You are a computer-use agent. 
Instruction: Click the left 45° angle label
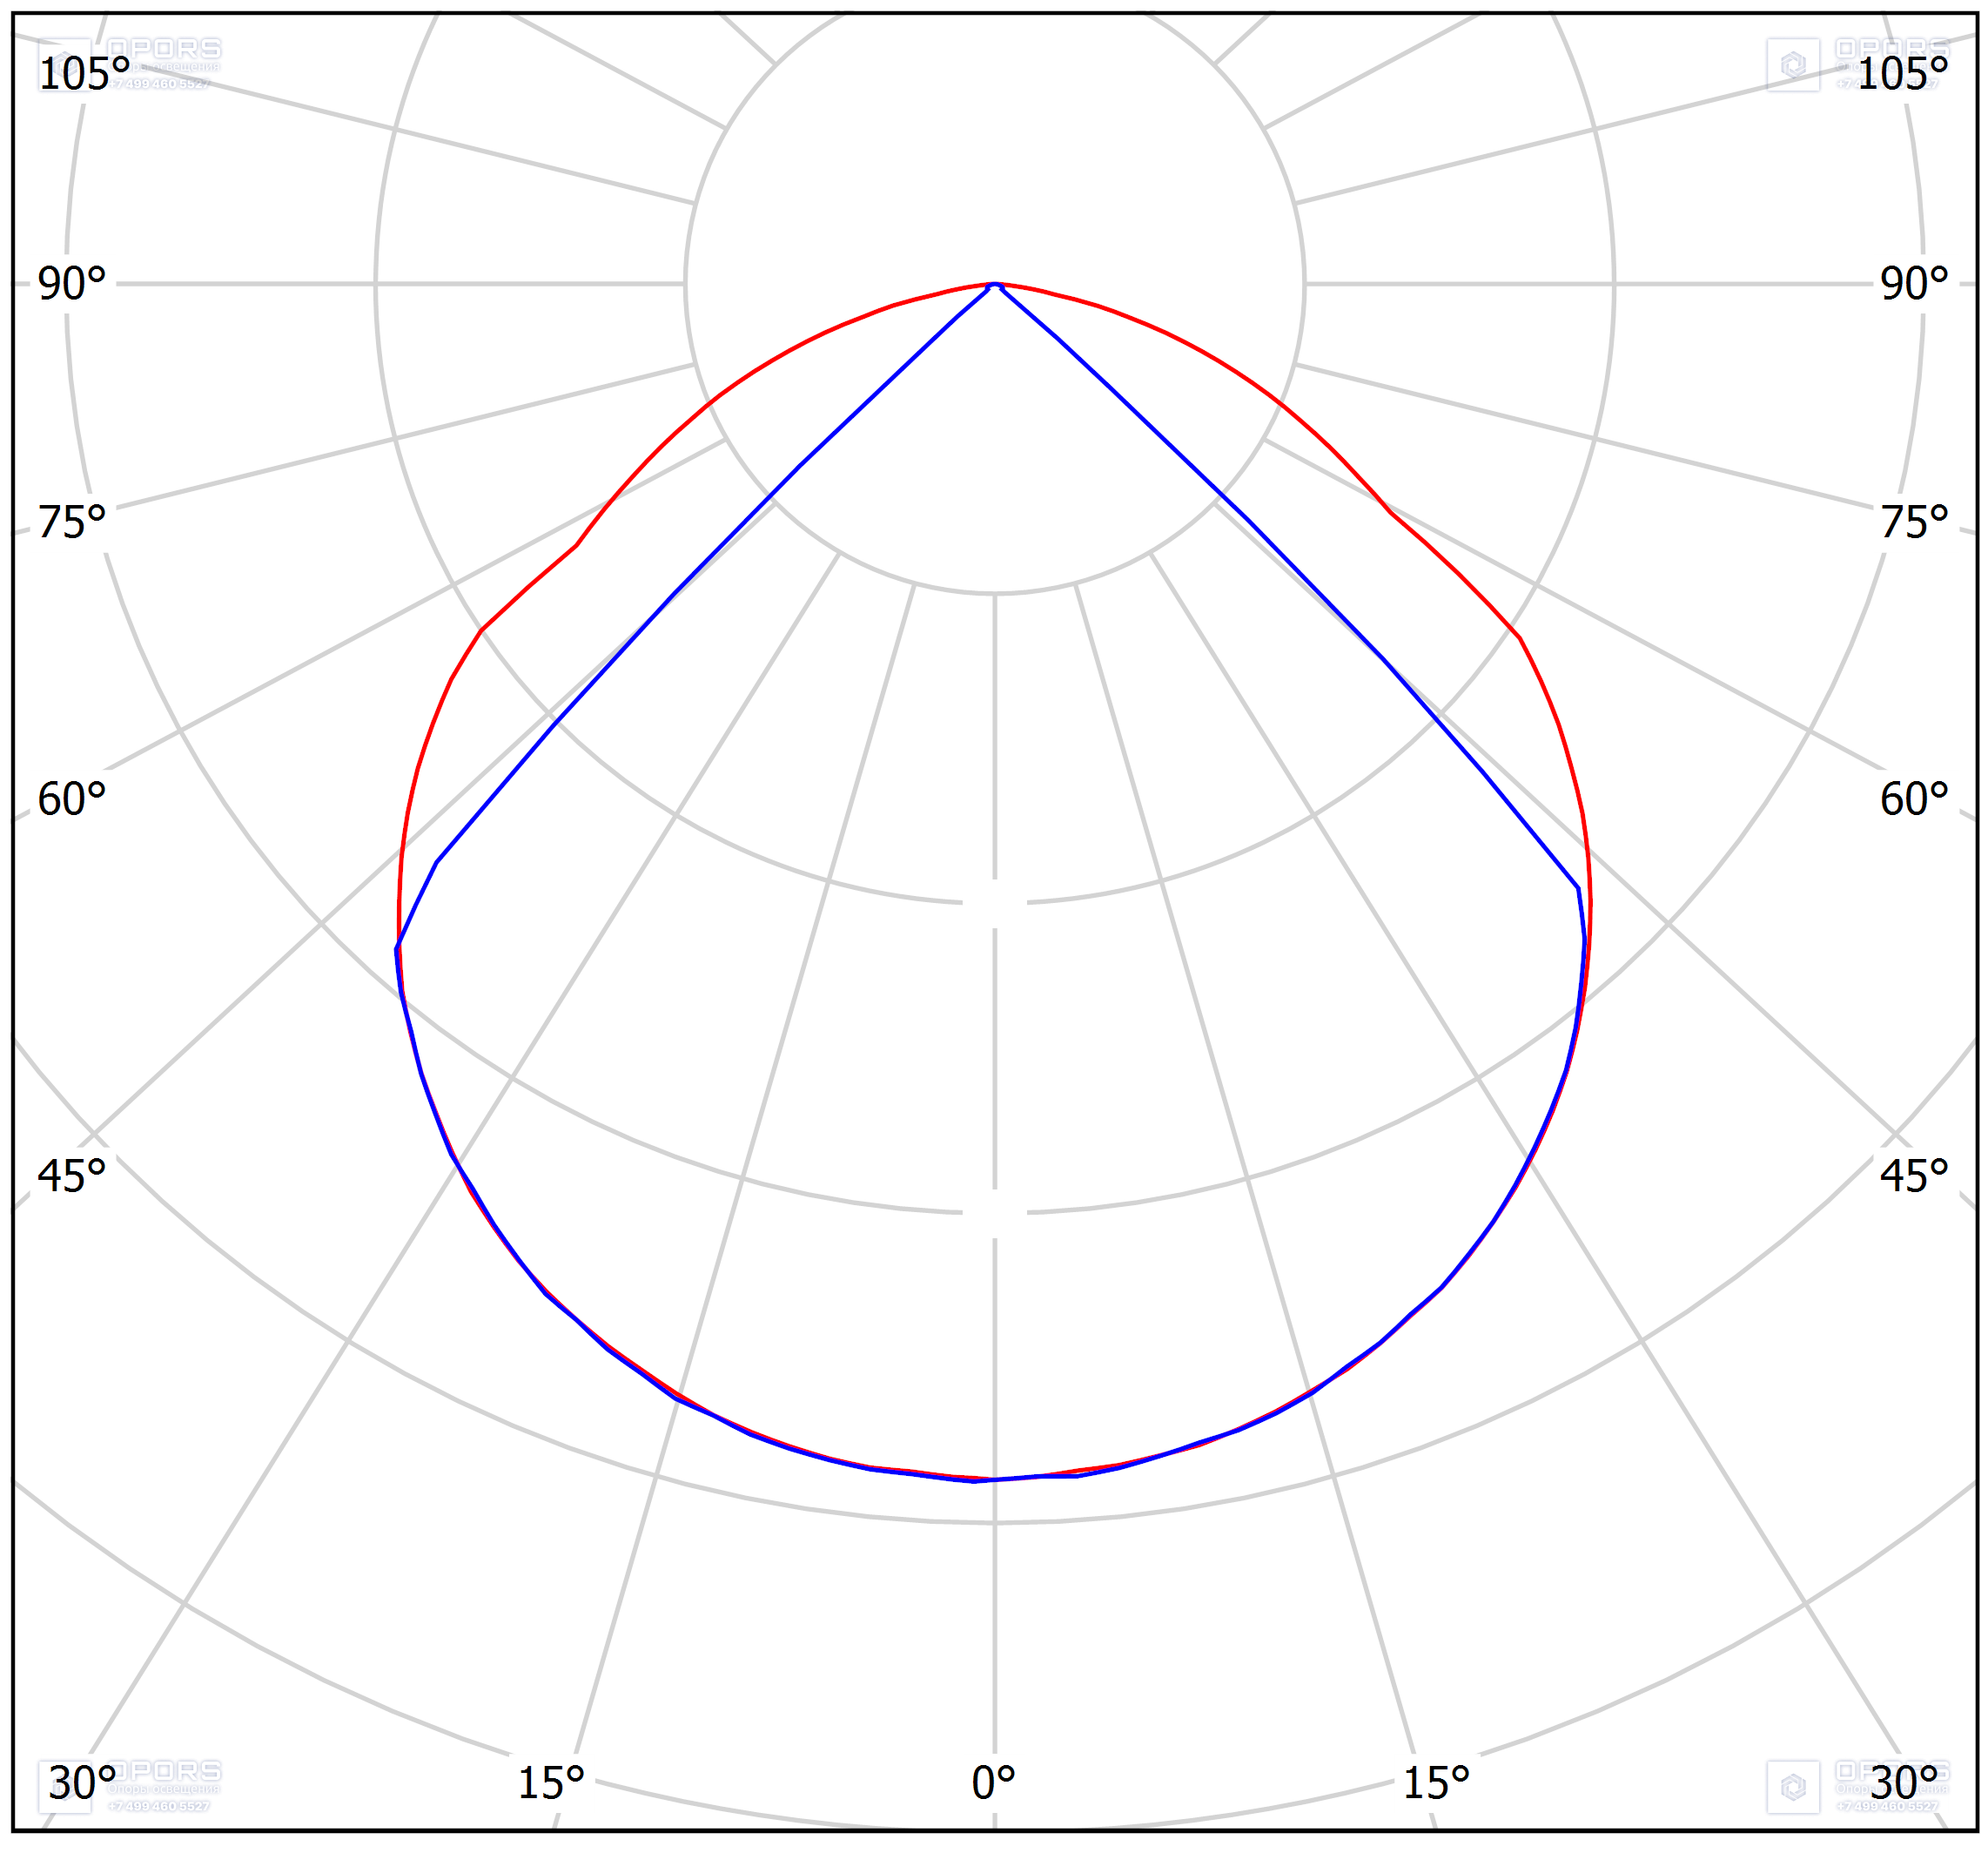click(x=72, y=1176)
